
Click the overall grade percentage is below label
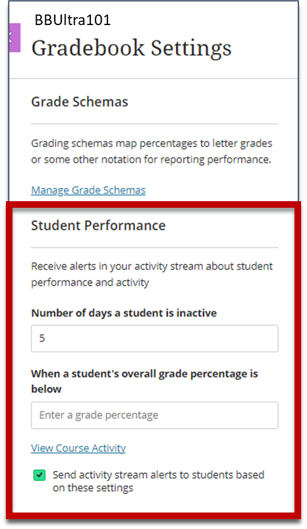coord(144,381)
